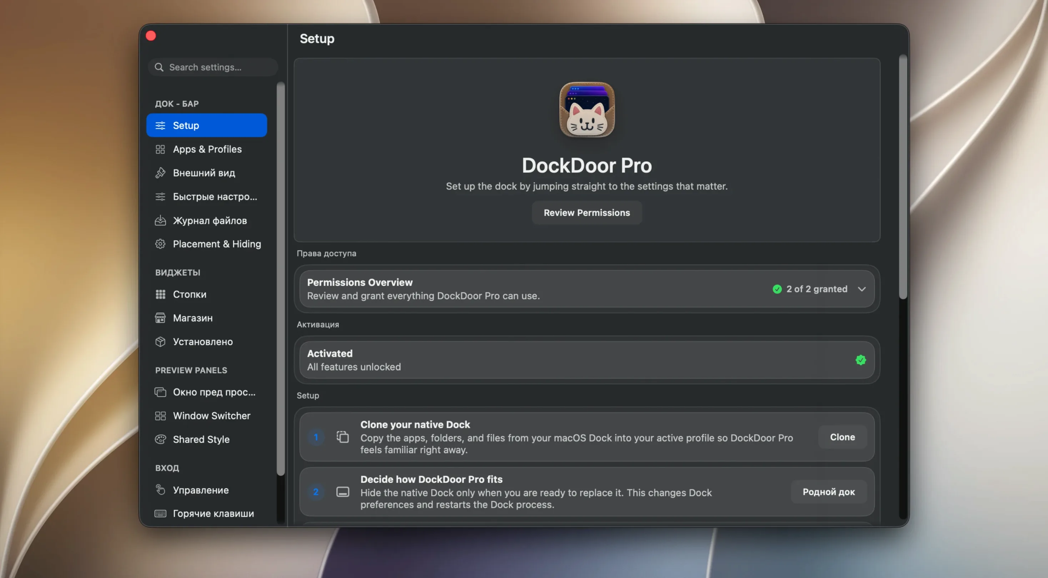Go to Placement & Hiding settings
1048x578 pixels.
[x=207, y=244]
